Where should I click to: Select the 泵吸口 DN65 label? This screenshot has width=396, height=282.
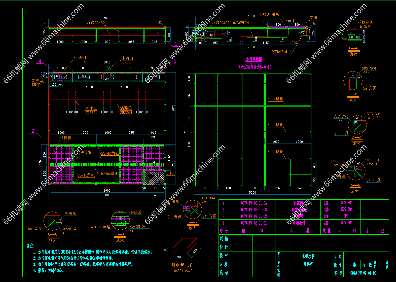tap(37, 82)
